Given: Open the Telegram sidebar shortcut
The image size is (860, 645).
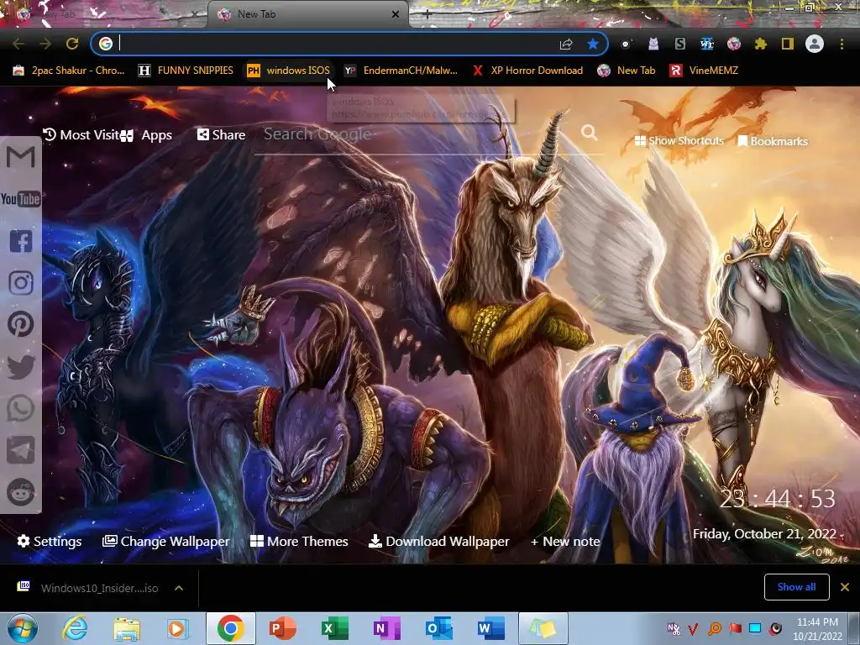Looking at the screenshot, I should tap(21, 450).
